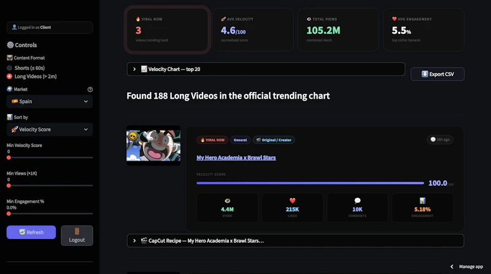
Task: Click the Refresh button
Action: 31,232
